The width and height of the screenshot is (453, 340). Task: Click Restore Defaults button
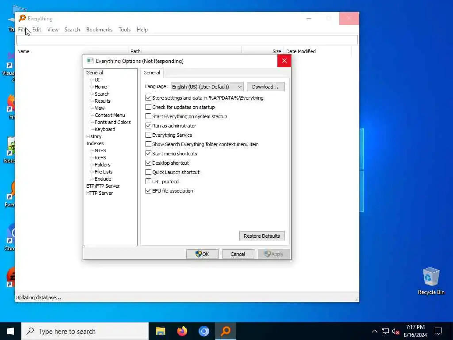[x=262, y=236]
